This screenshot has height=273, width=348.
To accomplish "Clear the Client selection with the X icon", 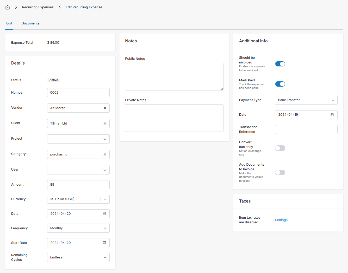I will 105,123.
